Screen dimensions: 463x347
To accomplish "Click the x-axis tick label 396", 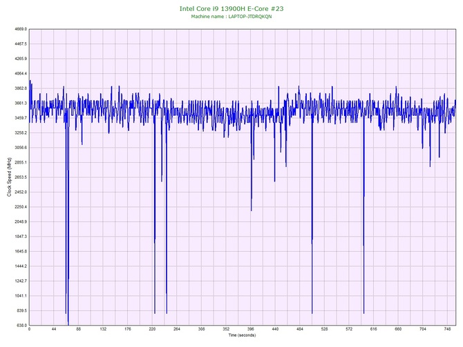I will pyautogui.click(x=250, y=329).
